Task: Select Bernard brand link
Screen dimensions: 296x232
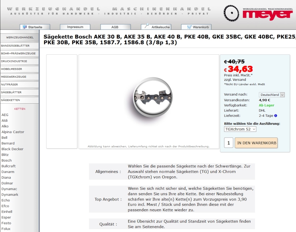Action: [x=8, y=143]
